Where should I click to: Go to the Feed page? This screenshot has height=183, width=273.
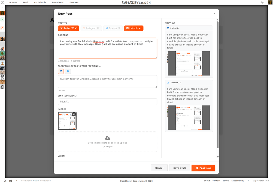coord(26,2)
